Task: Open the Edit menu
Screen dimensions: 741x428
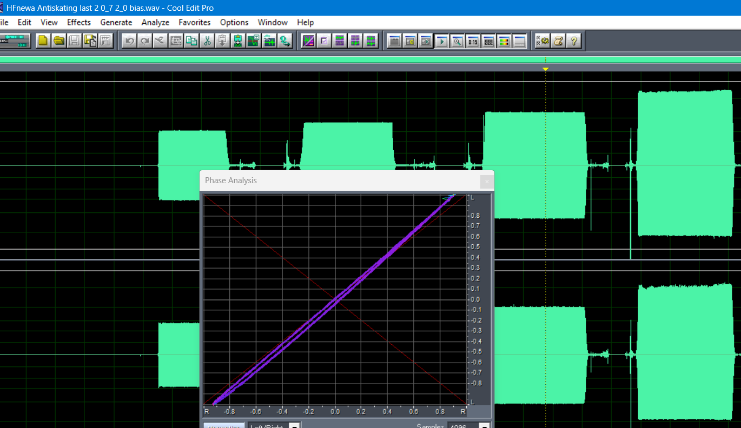Action: click(24, 22)
